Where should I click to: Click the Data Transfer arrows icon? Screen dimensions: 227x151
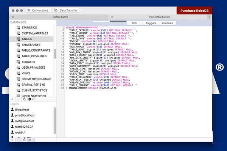pyautogui.click(x=56, y=10)
